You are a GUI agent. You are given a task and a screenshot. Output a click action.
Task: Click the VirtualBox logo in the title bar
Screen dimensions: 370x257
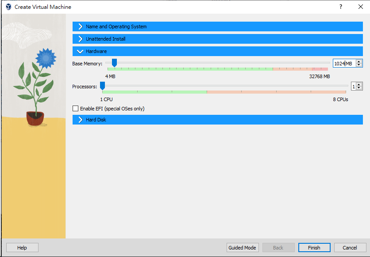pos(7,7)
